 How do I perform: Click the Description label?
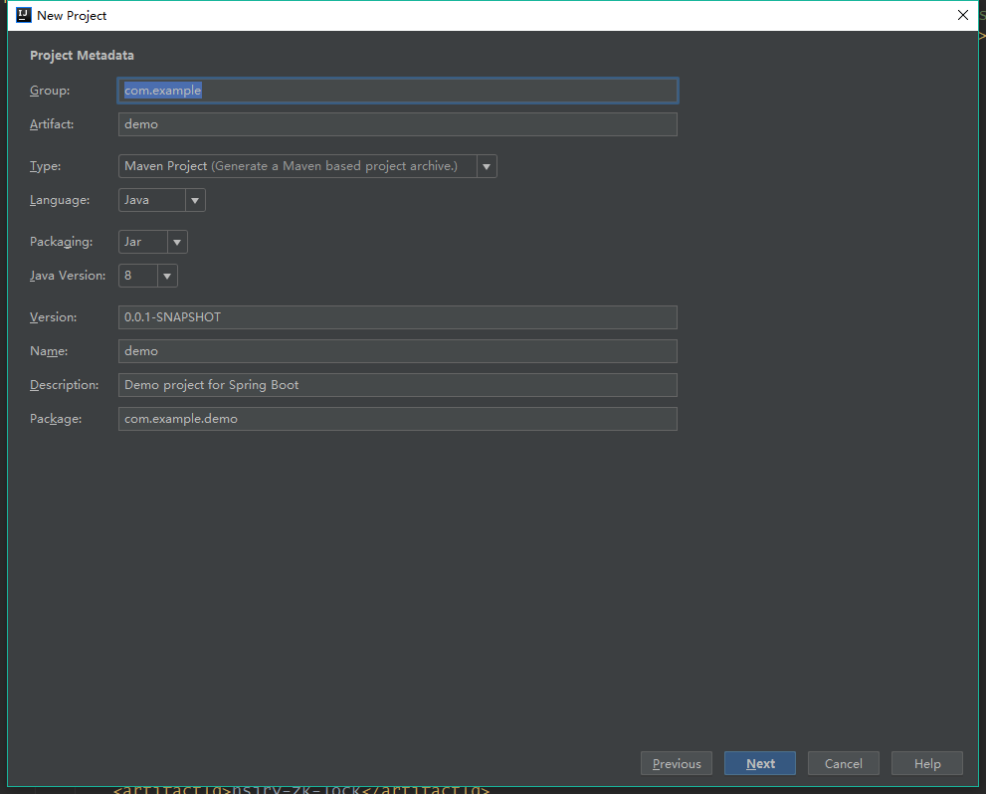(64, 385)
